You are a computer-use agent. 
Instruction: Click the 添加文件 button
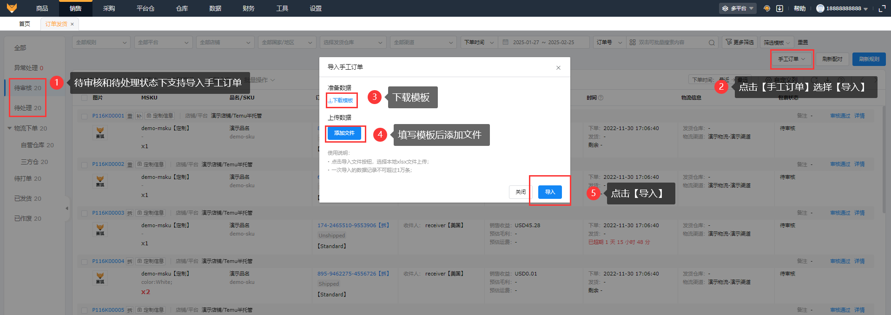pyautogui.click(x=344, y=133)
